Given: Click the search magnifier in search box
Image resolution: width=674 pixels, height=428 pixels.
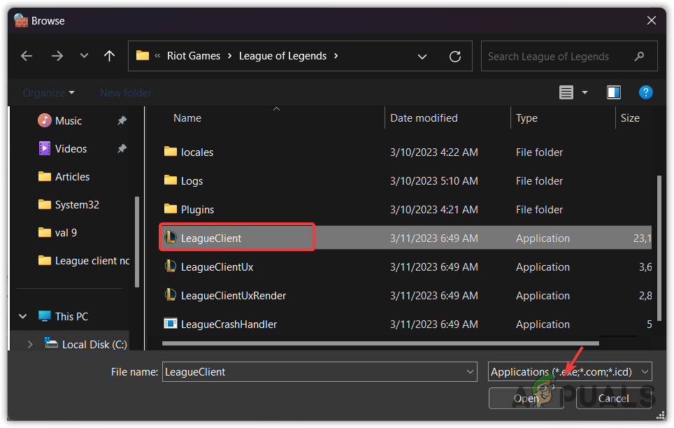Looking at the screenshot, I should 640,56.
